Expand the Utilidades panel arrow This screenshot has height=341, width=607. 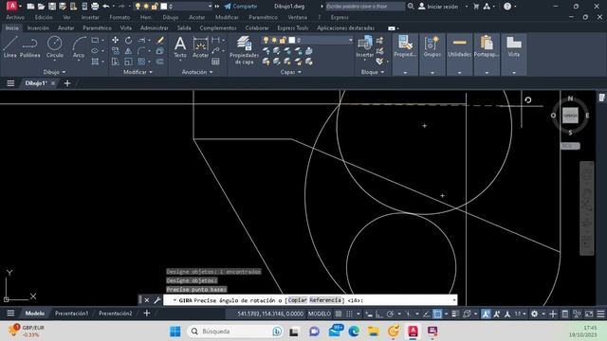(459, 72)
